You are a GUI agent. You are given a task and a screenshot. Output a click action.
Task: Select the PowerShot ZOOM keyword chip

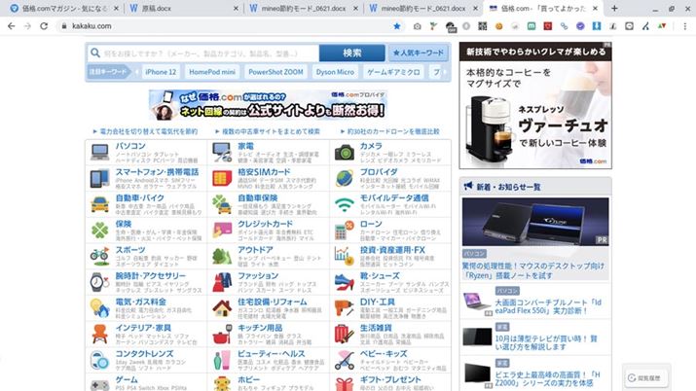275,72
